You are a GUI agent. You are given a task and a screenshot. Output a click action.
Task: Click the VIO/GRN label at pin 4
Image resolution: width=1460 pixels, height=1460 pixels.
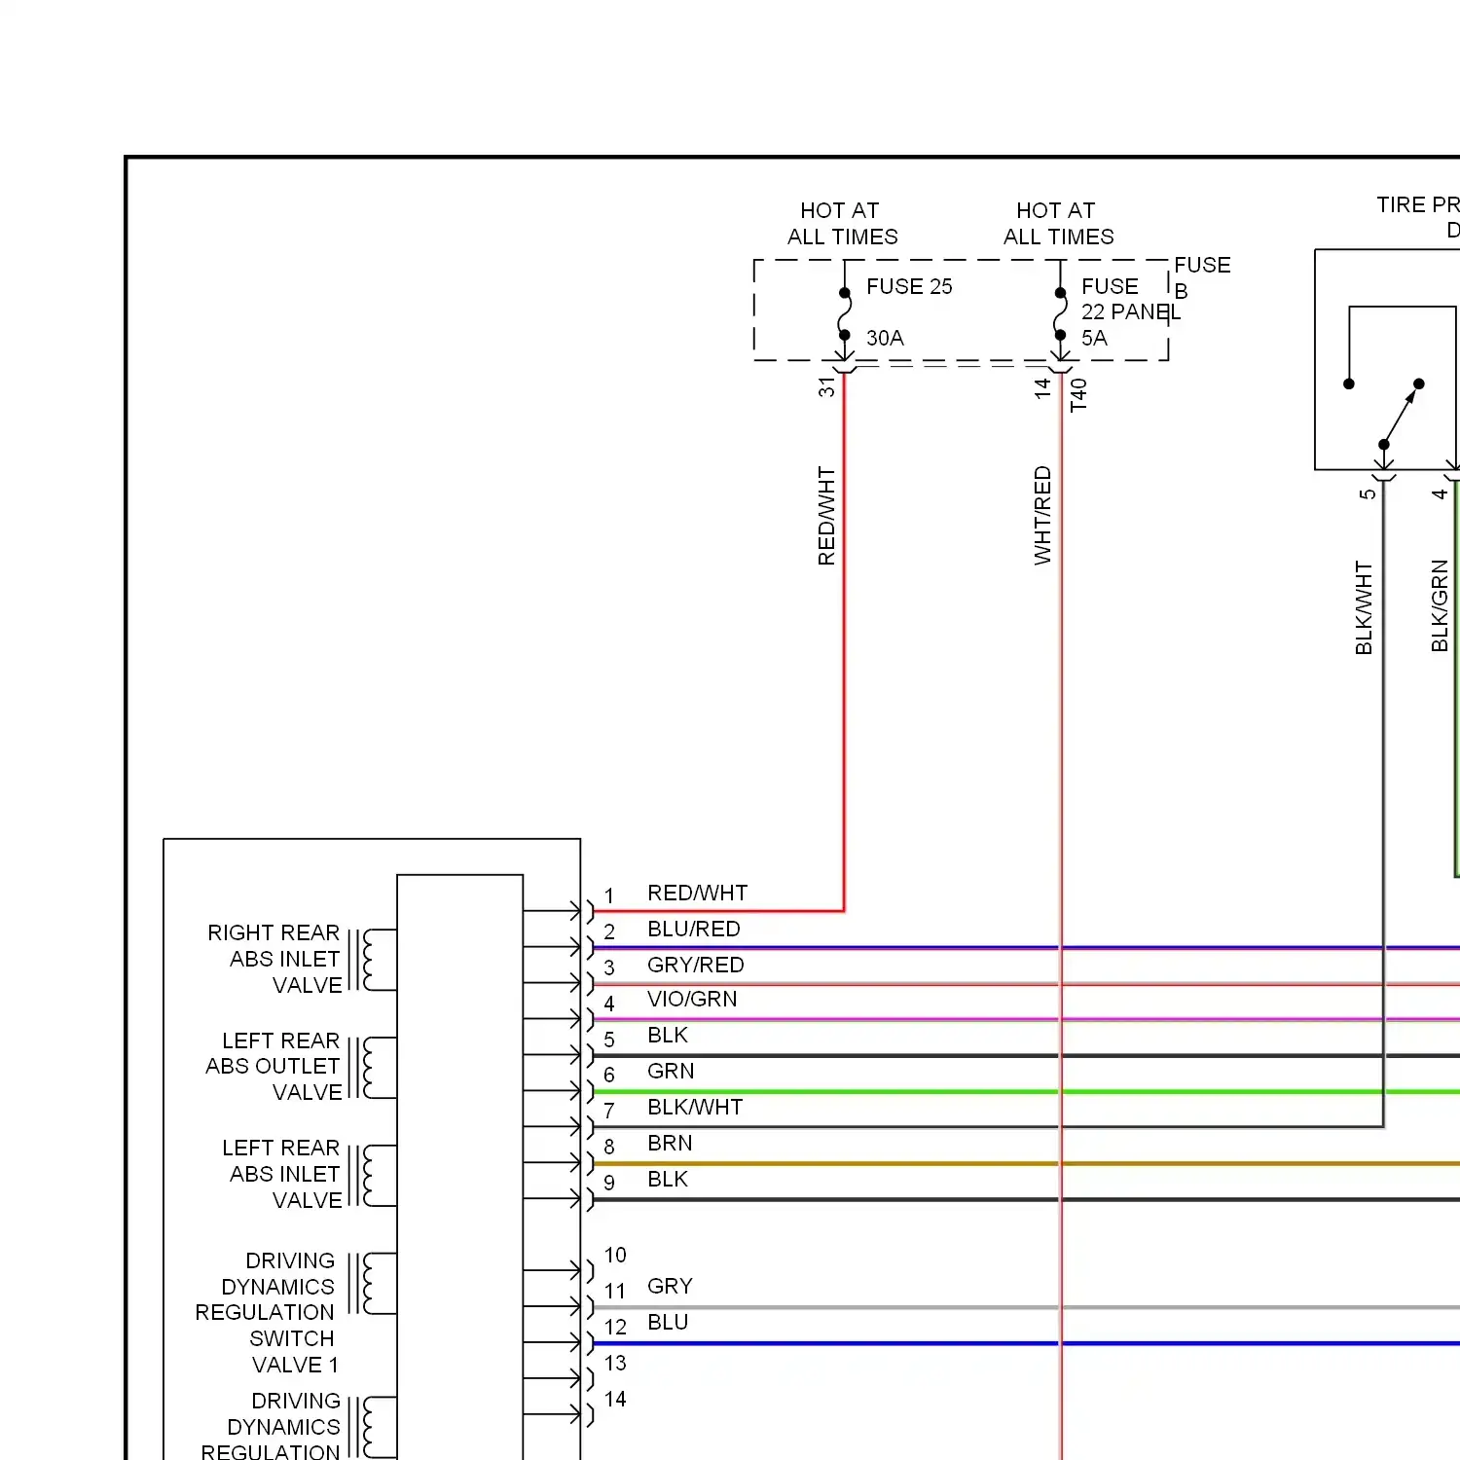(692, 999)
